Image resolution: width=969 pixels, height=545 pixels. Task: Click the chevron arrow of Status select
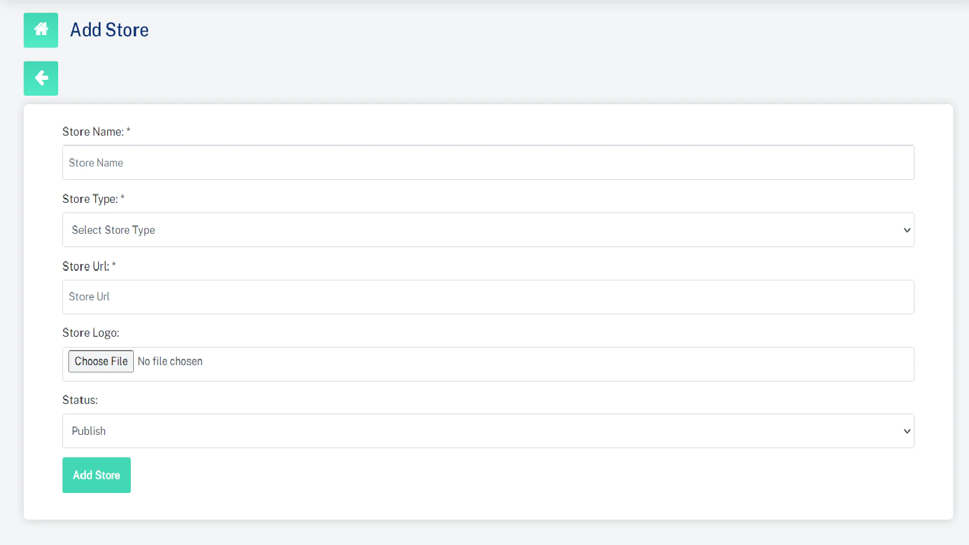click(x=907, y=431)
